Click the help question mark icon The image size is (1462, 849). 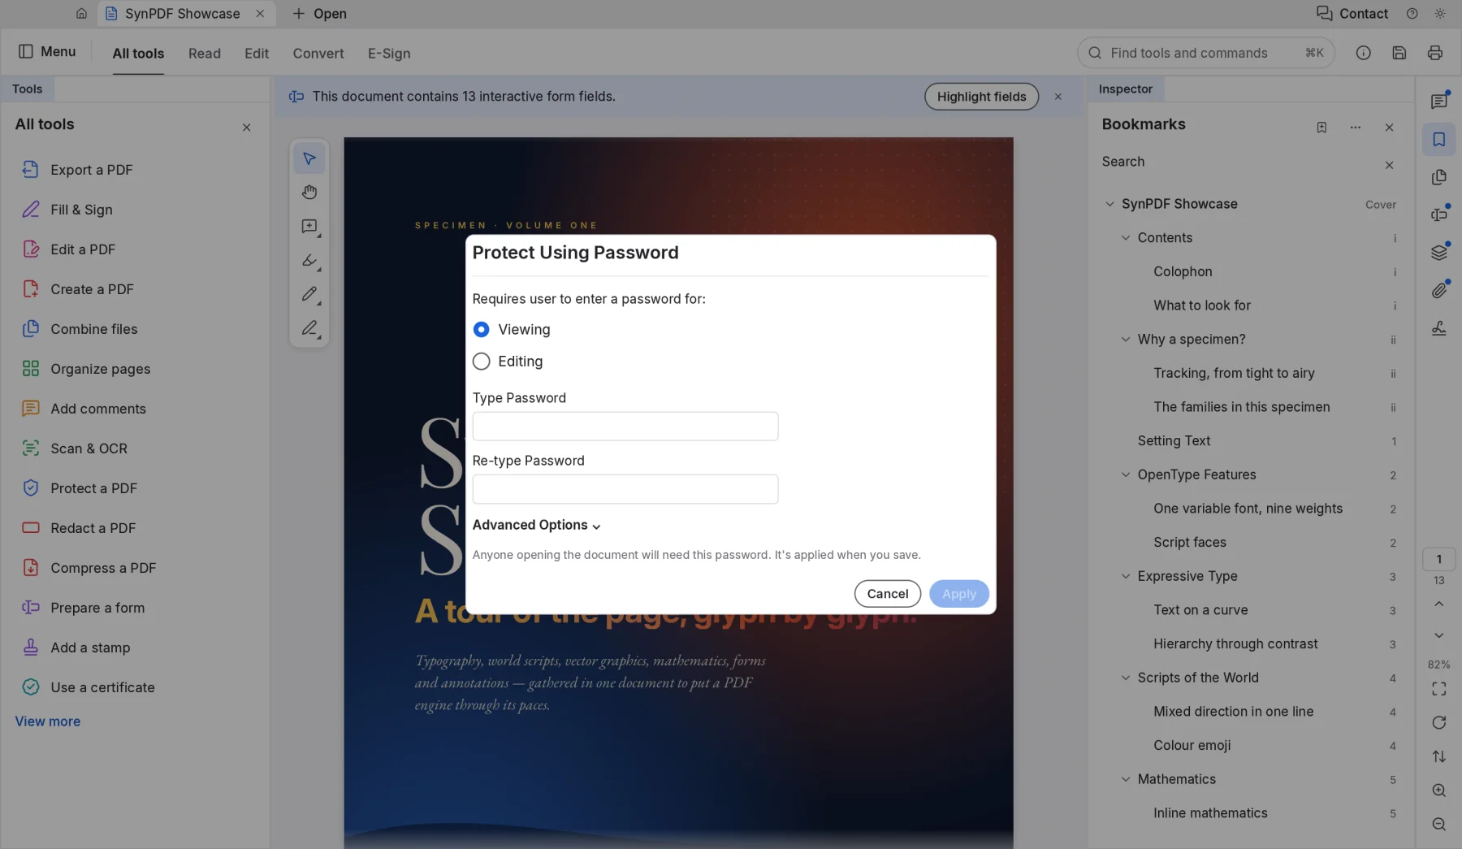(x=1412, y=14)
